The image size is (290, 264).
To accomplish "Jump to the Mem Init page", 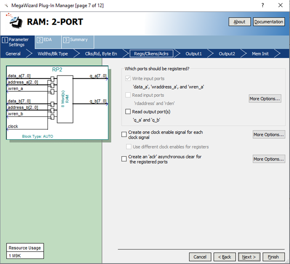I will pos(260,54).
